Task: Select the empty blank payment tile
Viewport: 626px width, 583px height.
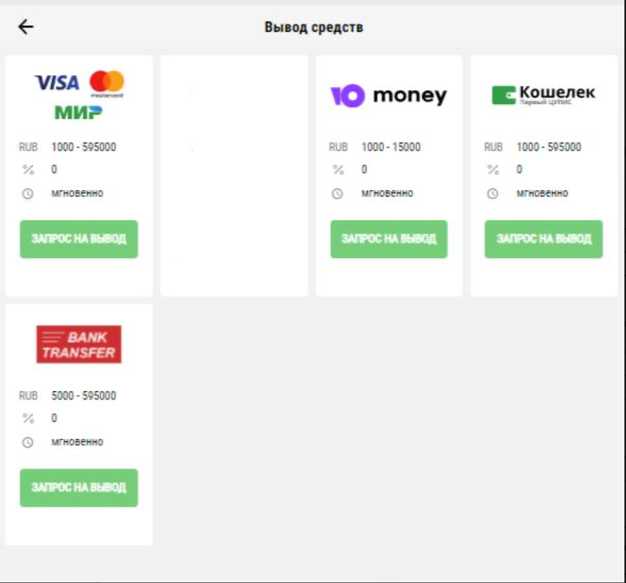Action: (x=234, y=175)
